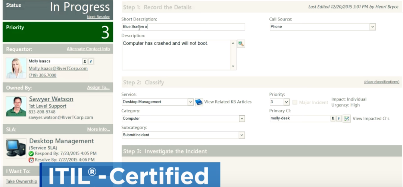This screenshot has width=403, height=187.
Task: Click the Take Ownership link
Action: pos(22,181)
